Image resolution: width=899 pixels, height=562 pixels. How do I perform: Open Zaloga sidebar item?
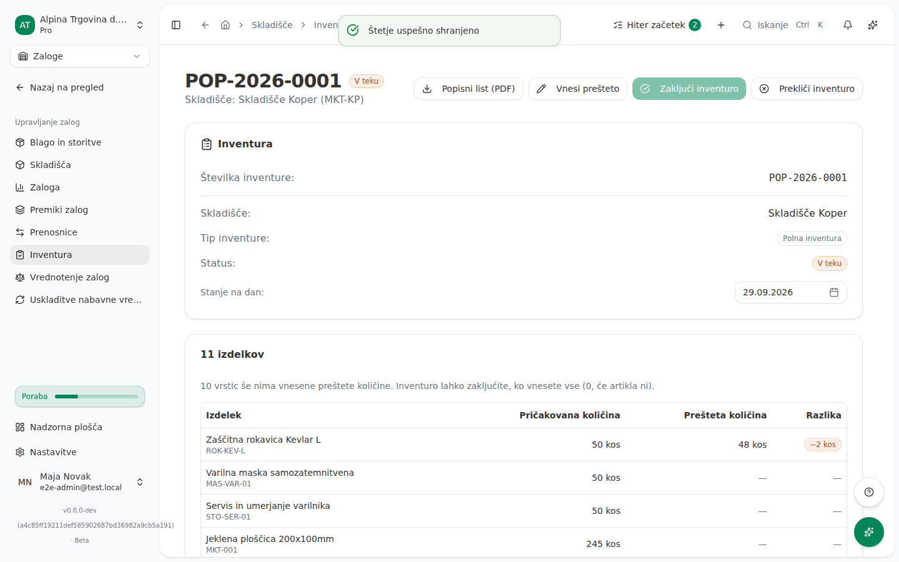coord(80,187)
